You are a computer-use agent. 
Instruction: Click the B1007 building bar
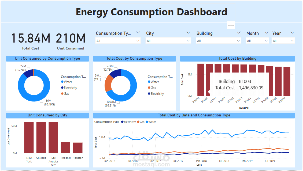[x=287, y=81]
